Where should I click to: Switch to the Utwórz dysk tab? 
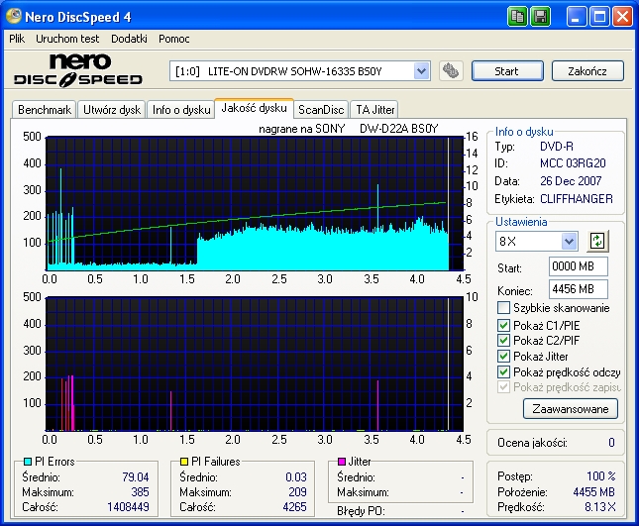coord(112,110)
